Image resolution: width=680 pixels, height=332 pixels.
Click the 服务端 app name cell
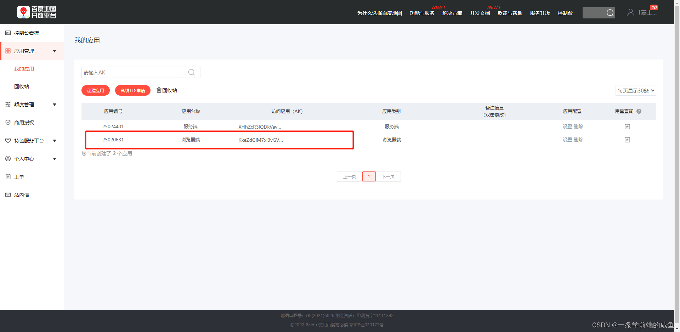191,126
